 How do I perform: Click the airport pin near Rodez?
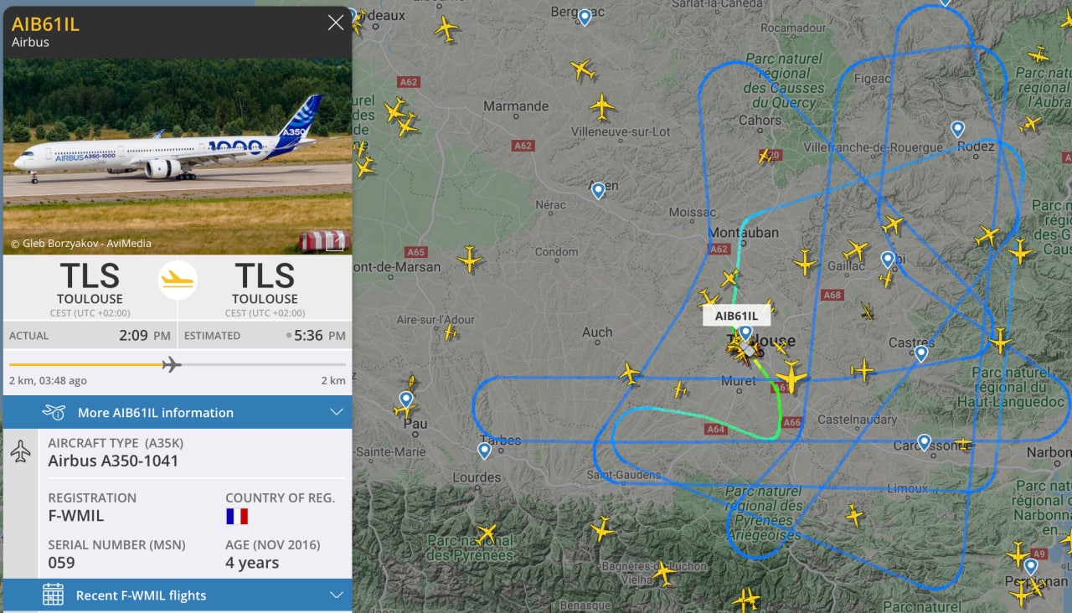[957, 130]
